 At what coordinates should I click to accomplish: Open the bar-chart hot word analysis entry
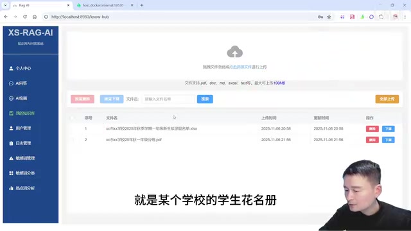coord(22,188)
